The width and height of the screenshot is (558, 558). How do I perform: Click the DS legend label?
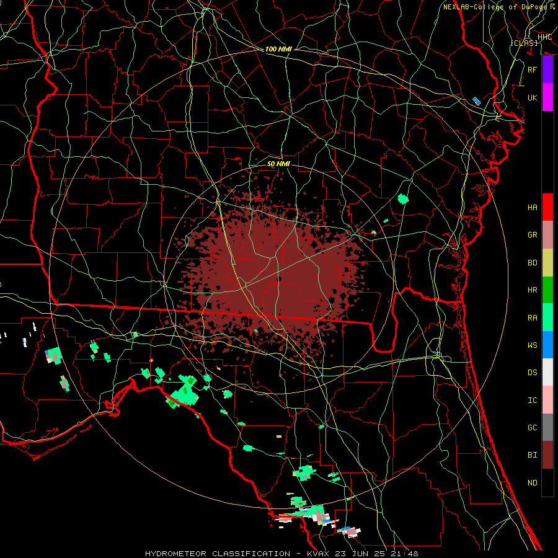click(x=532, y=373)
